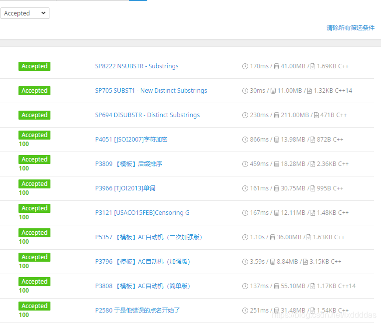The width and height of the screenshot is (381, 324).
Task: Click the clock icon beside 1.10s
Action: [245, 237]
